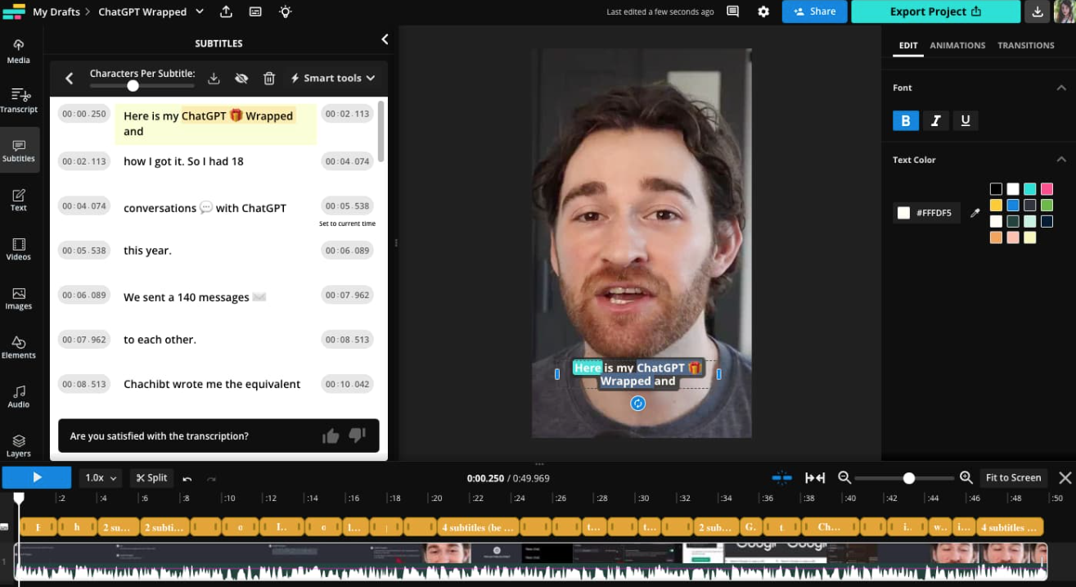Select the Edit tab
Screen dimensions: 1076x587
point(908,45)
